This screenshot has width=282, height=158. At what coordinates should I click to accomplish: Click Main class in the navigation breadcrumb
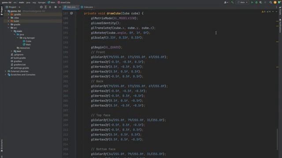click(x=52, y=2)
